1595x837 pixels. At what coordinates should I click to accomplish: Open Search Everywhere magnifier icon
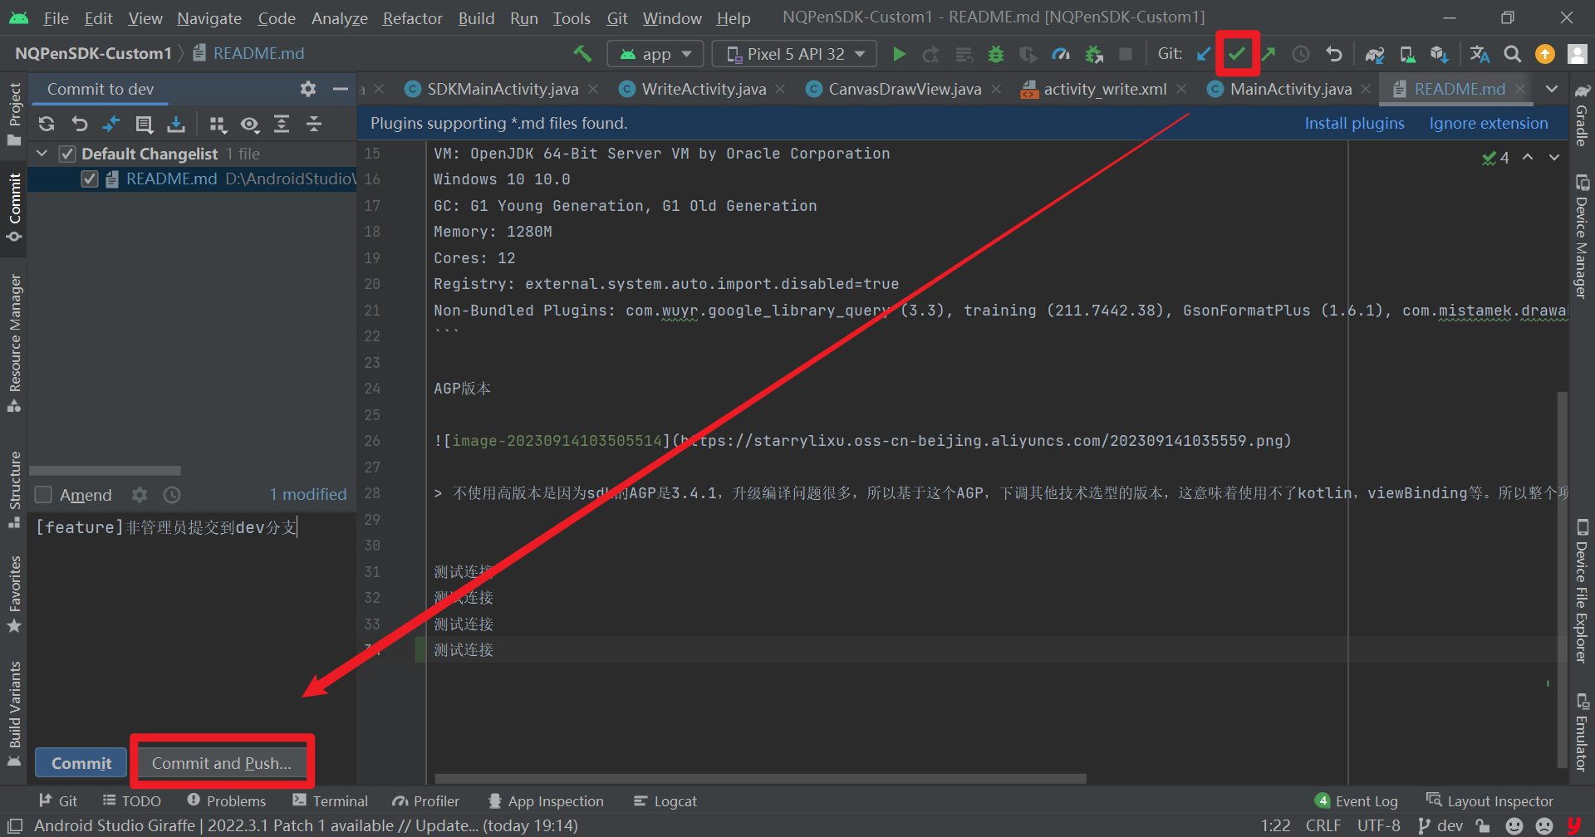(x=1513, y=54)
